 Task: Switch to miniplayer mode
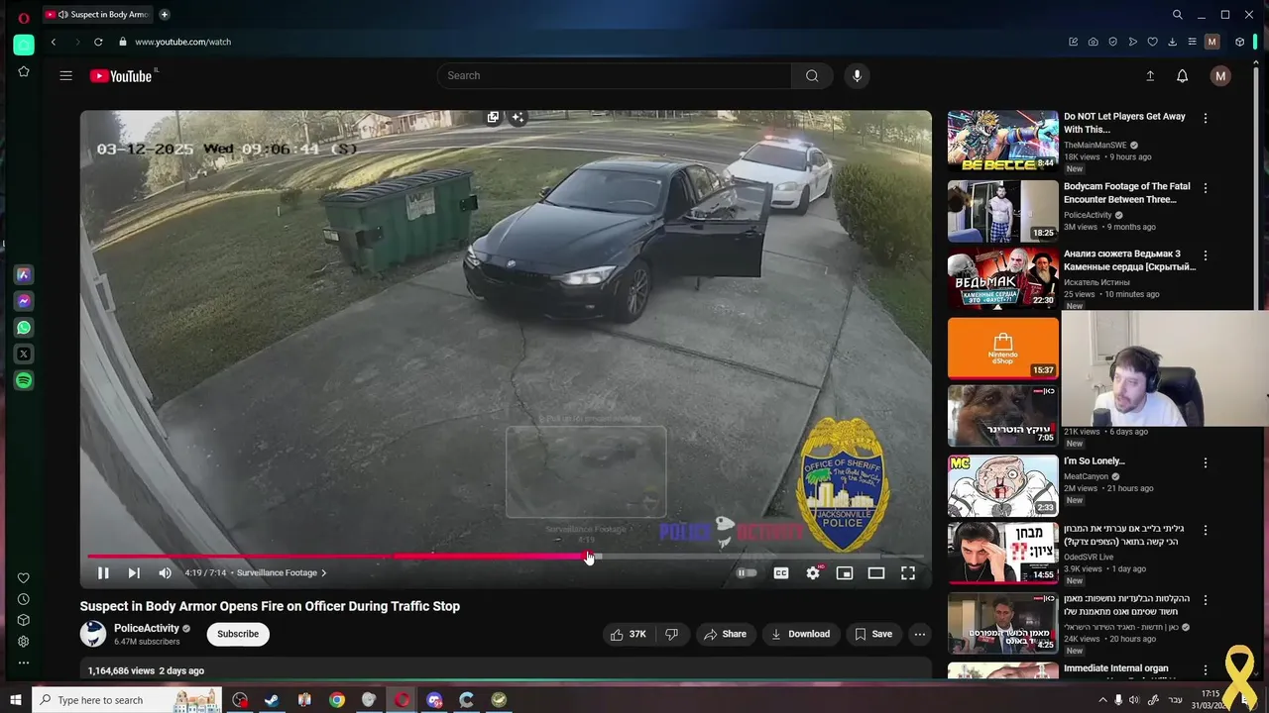(845, 572)
